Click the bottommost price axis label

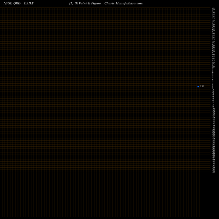(214, 172)
